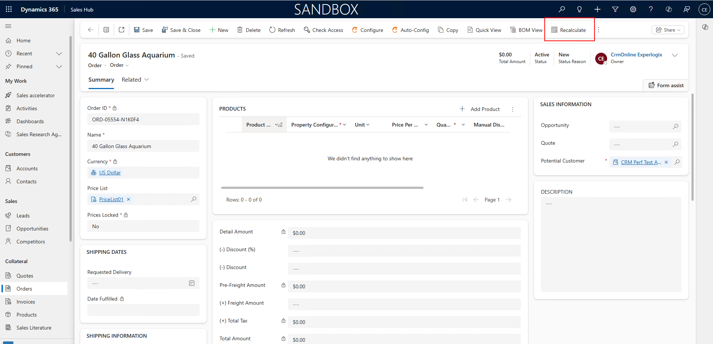This screenshot has height=344, width=713.
Task: Open the Requested Delivery calendar picker
Action: coord(192,283)
